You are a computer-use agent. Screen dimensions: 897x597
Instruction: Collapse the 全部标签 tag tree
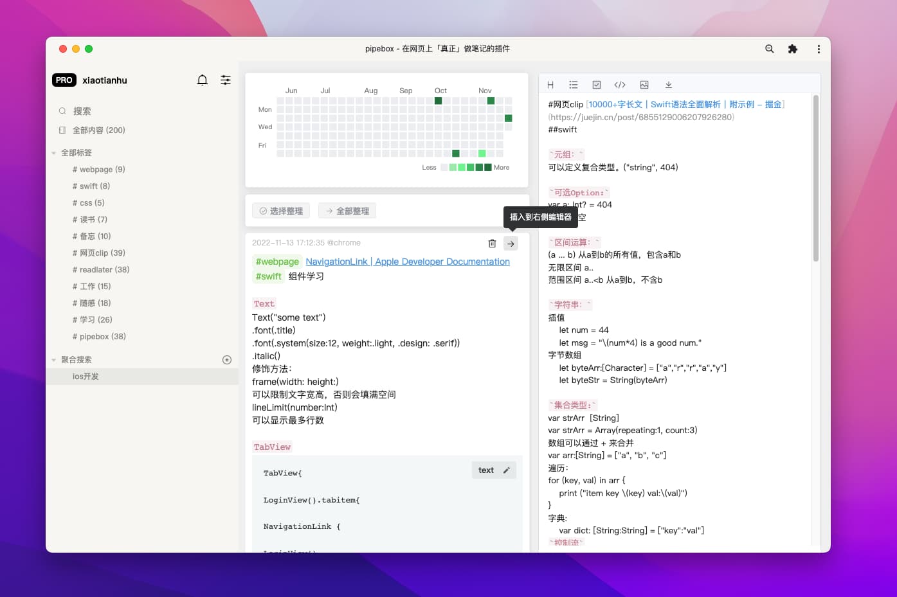(54, 153)
